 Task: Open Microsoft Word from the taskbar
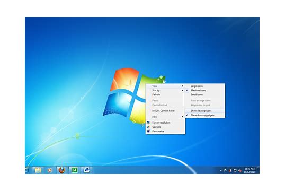pyautogui.click(x=86, y=170)
